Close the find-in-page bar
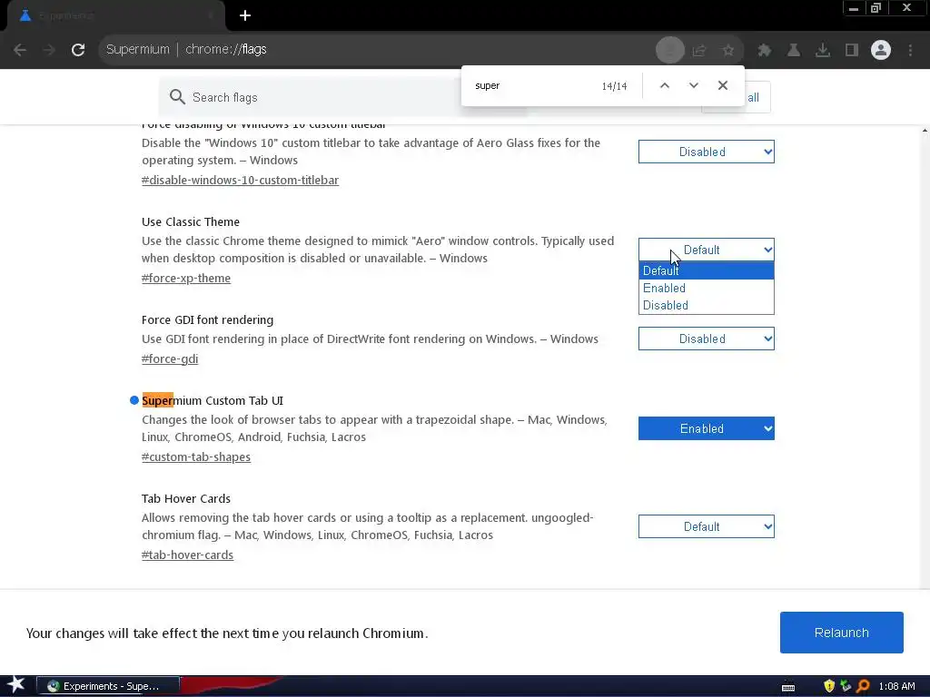This screenshot has width=930, height=697. click(722, 85)
